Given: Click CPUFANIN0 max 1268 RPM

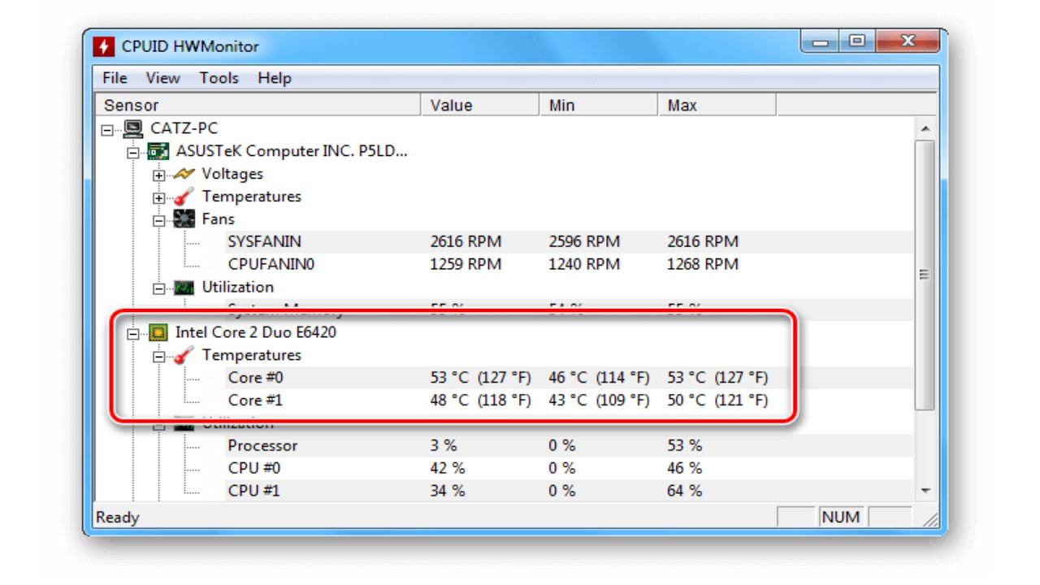Looking at the screenshot, I should pyautogui.click(x=703, y=265).
